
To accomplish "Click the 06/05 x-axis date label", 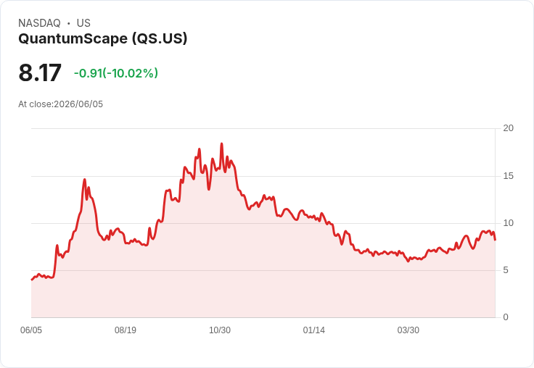I will (x=31, y=330).
